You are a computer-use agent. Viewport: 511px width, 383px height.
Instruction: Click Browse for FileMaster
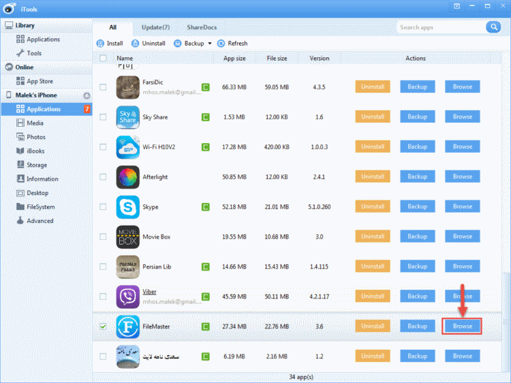(462, 326)
